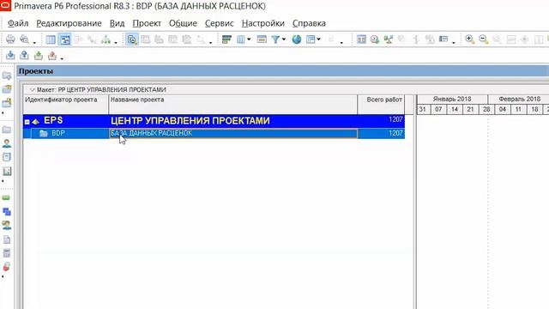Viewport: 549px width, 309px height.
Task: Click the striped layout icon before Zoom In
Action: point(443,39)
